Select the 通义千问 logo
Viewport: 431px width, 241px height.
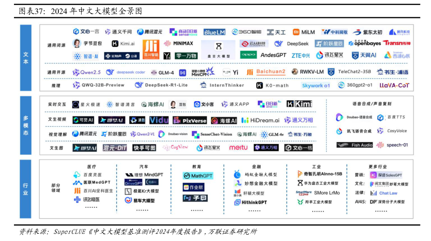(118, 32)
